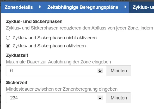This screenshot has height=109, width=154.
Task: Click the Sickerzeit heading label
Action: [x=17, y=83]
